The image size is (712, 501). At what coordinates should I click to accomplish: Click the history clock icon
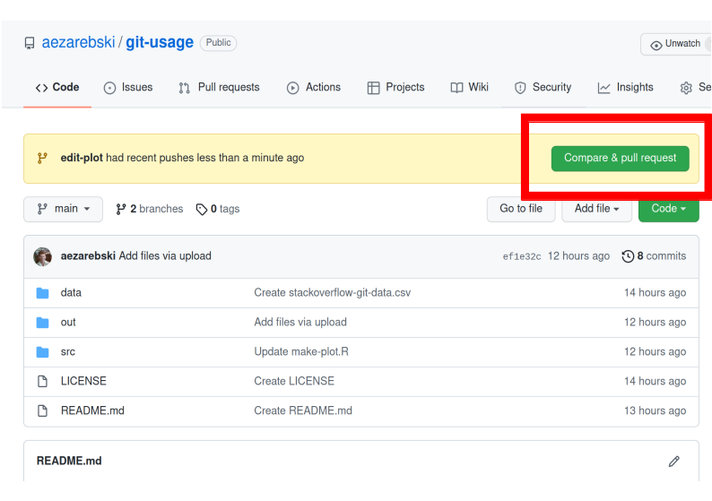click(x=628, y=256)
